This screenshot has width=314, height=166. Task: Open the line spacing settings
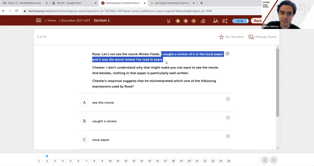(225, 21)
